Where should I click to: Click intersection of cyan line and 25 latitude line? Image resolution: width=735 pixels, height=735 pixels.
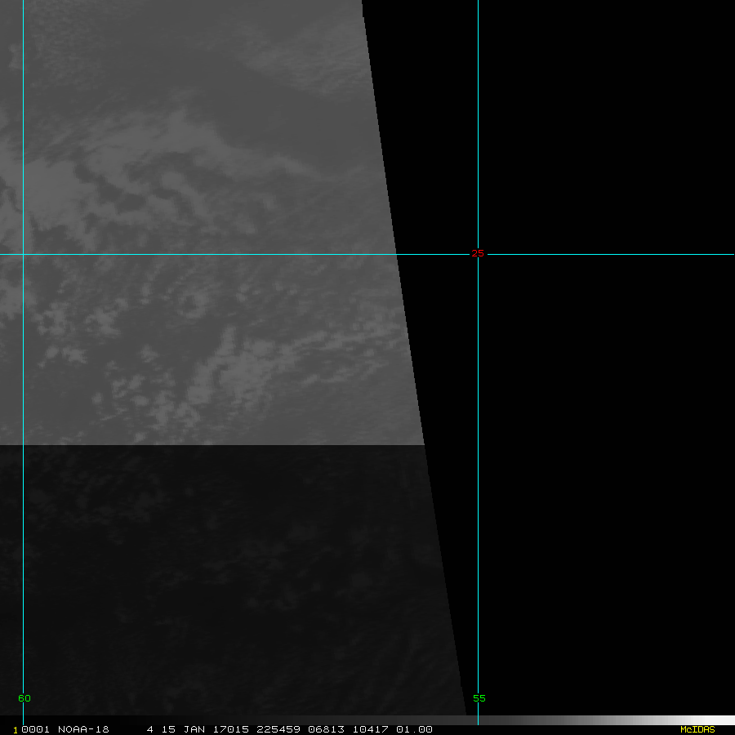[23, 254]
